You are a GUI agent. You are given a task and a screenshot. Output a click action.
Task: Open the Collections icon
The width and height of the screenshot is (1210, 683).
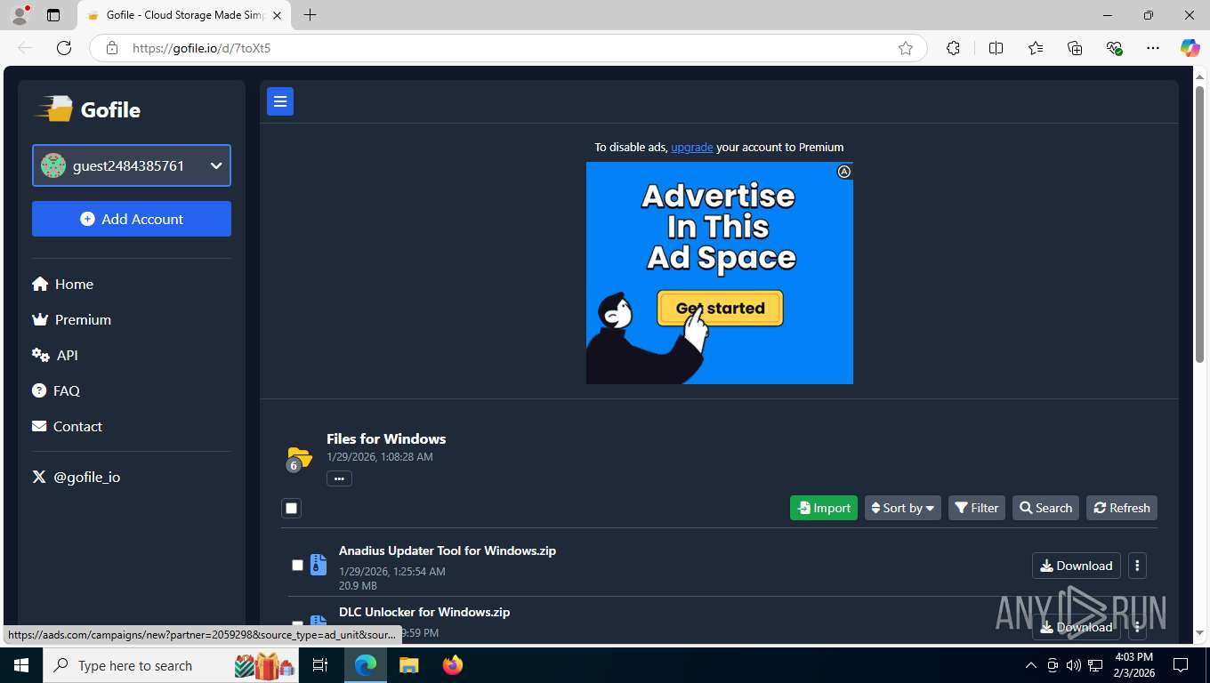[x=1075, y=48]
